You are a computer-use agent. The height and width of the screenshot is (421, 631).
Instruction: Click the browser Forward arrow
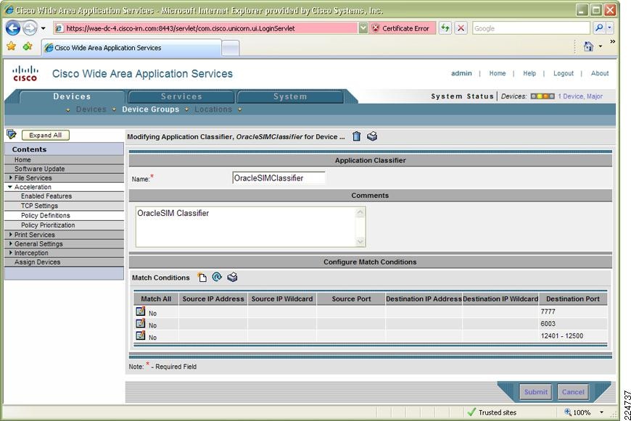click(30, 28)
